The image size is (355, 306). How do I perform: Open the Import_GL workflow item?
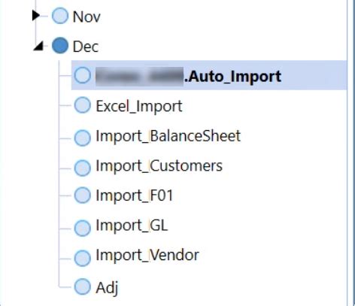(x=132, y=226)
